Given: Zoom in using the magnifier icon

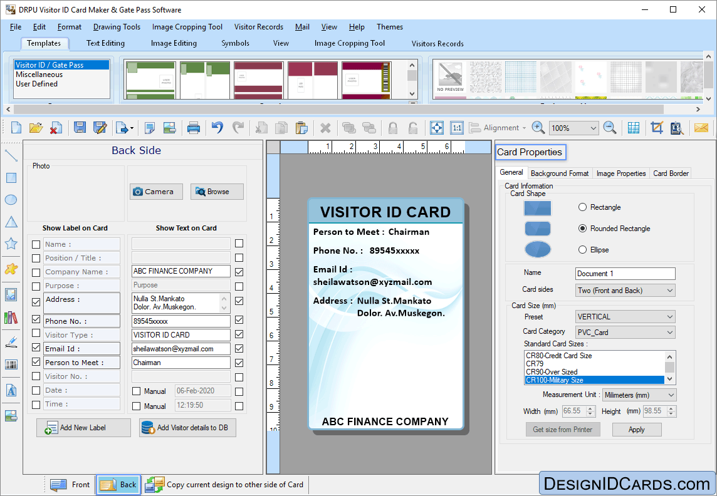Looking at the screenshot, I should (x=538, y=128).
